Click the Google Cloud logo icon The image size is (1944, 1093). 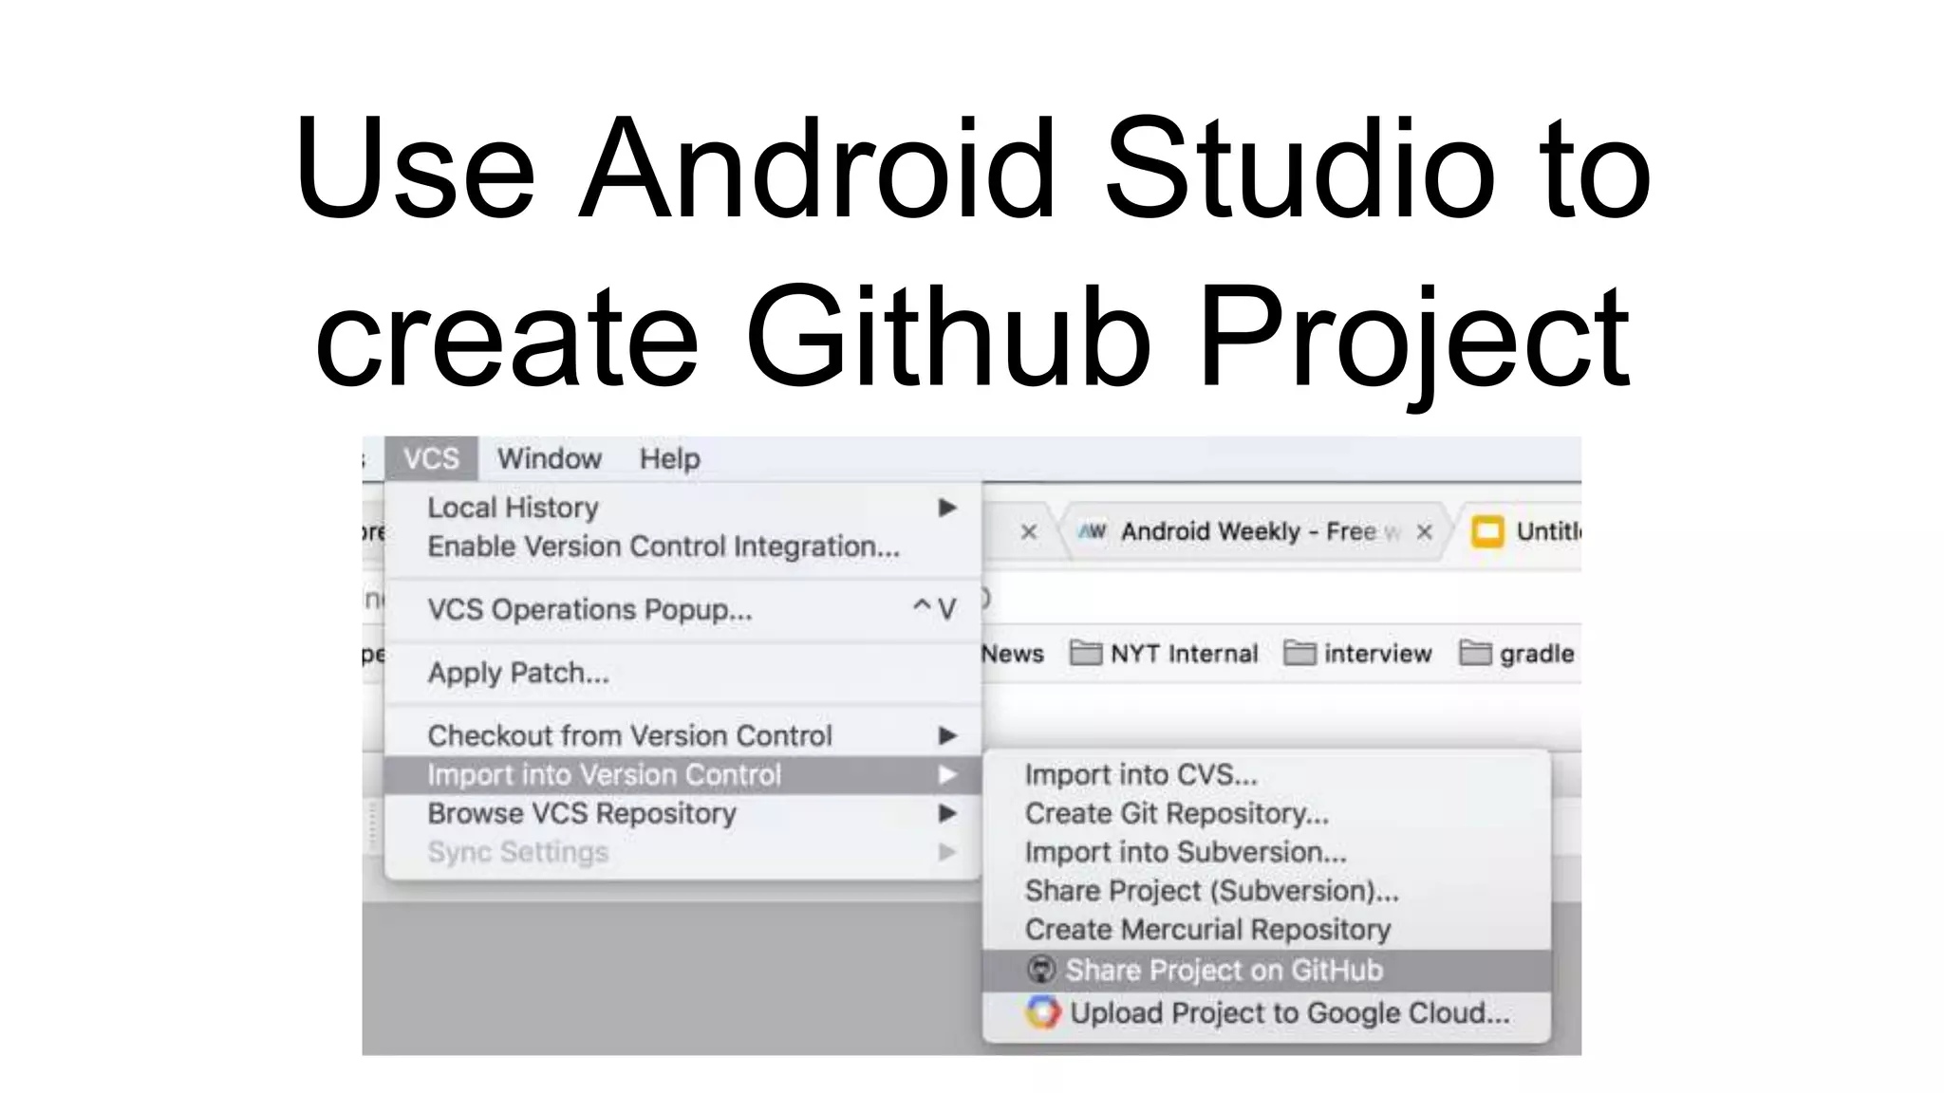(x=1042, y=1012)
